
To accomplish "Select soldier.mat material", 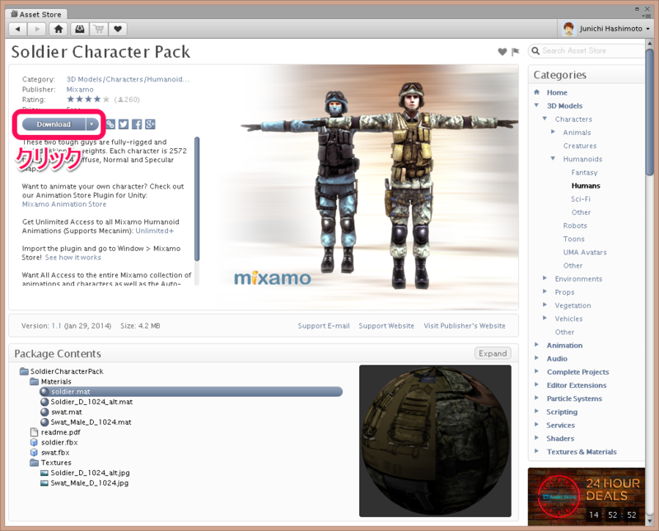I will click(x=191, y=392).
